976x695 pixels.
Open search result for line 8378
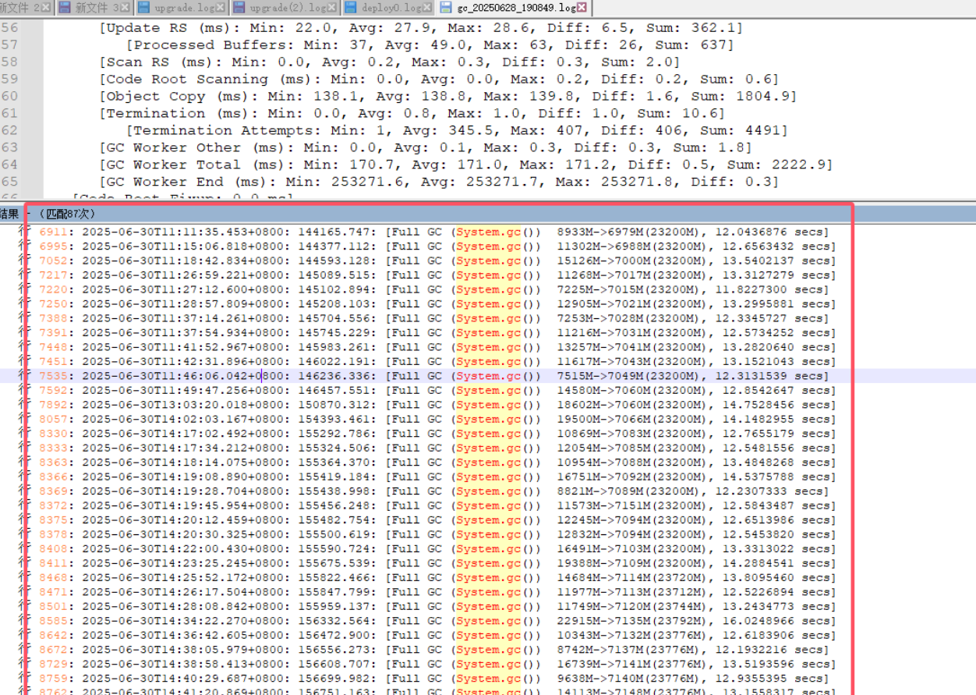coord(437,534)
